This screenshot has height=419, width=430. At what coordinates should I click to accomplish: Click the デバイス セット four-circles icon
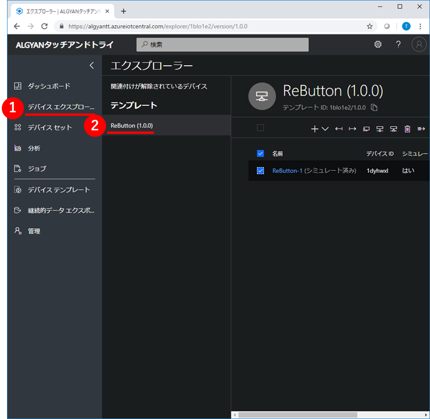[17, 127]
